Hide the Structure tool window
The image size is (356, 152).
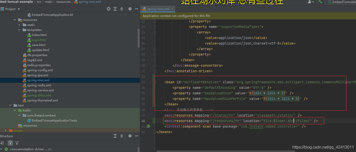[137, 136]
